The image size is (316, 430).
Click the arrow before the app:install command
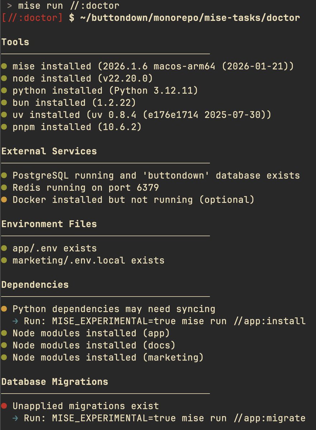pyautogui.click(x=15, y=321)
